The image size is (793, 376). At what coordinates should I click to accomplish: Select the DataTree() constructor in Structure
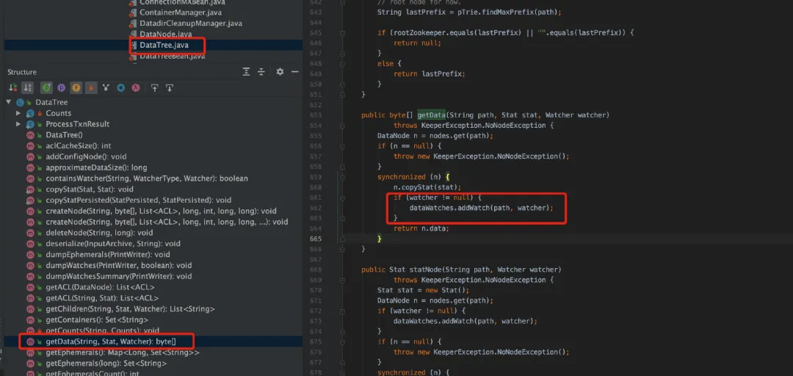tap(64, 135)
